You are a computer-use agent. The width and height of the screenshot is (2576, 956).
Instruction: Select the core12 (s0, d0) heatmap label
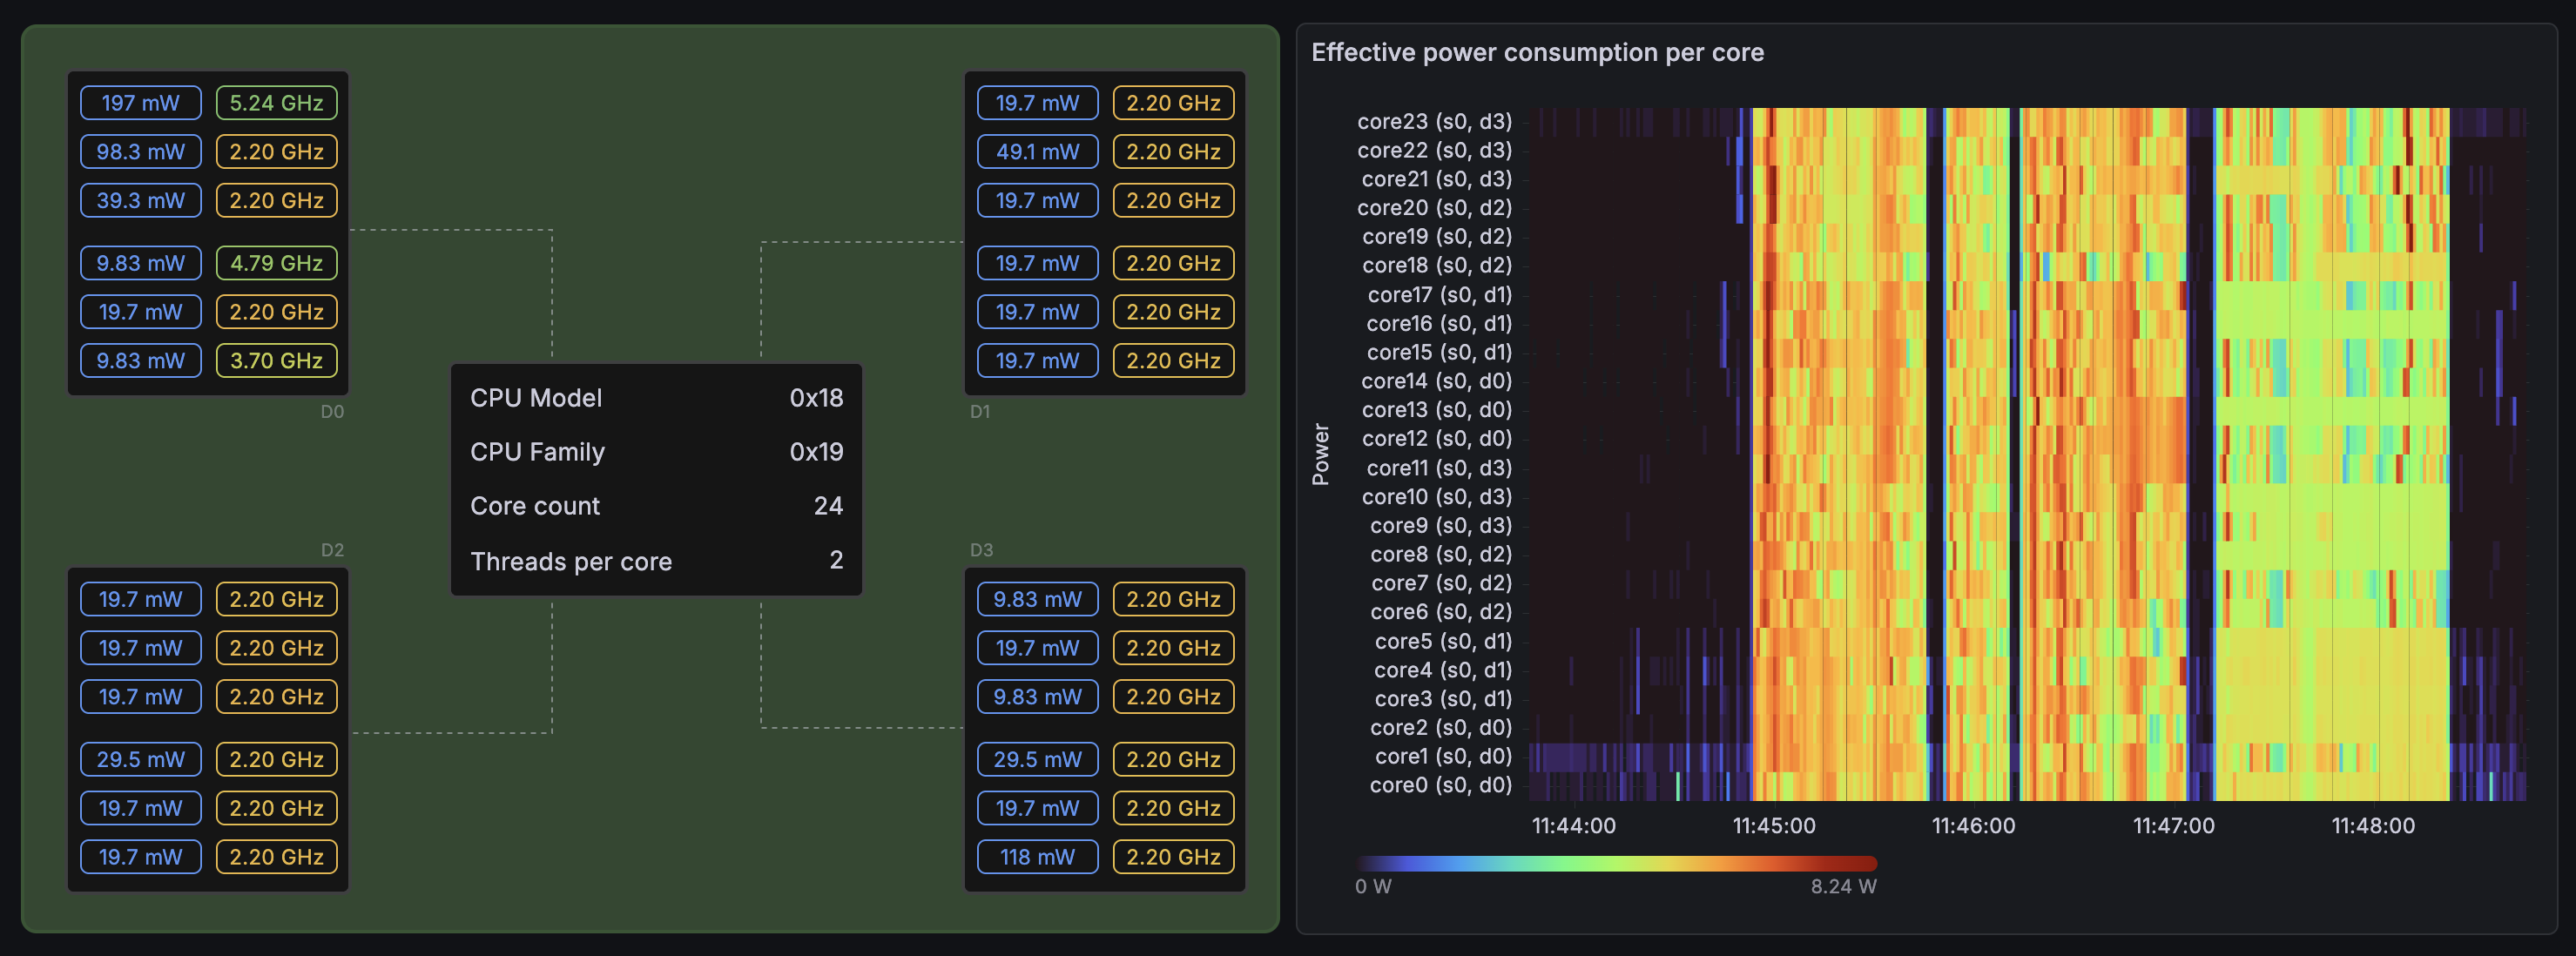coord(1436,438)
